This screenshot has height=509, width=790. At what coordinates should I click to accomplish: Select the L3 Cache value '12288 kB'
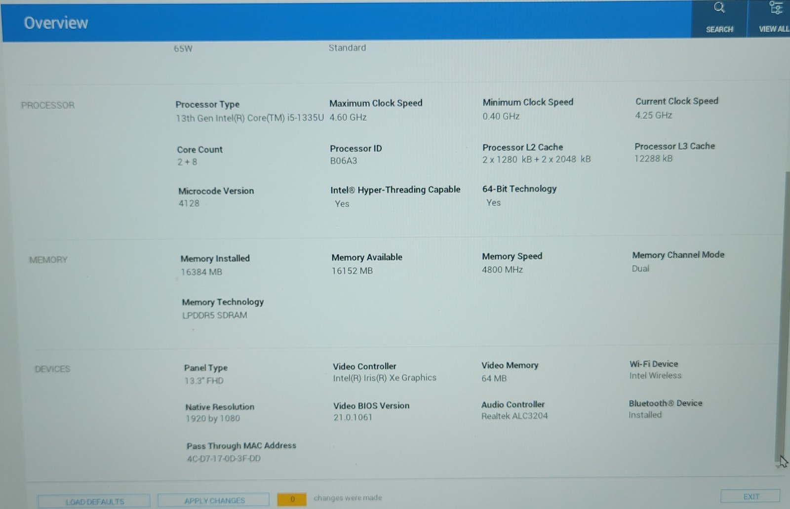pyautogui.click(x=654, y=158)
